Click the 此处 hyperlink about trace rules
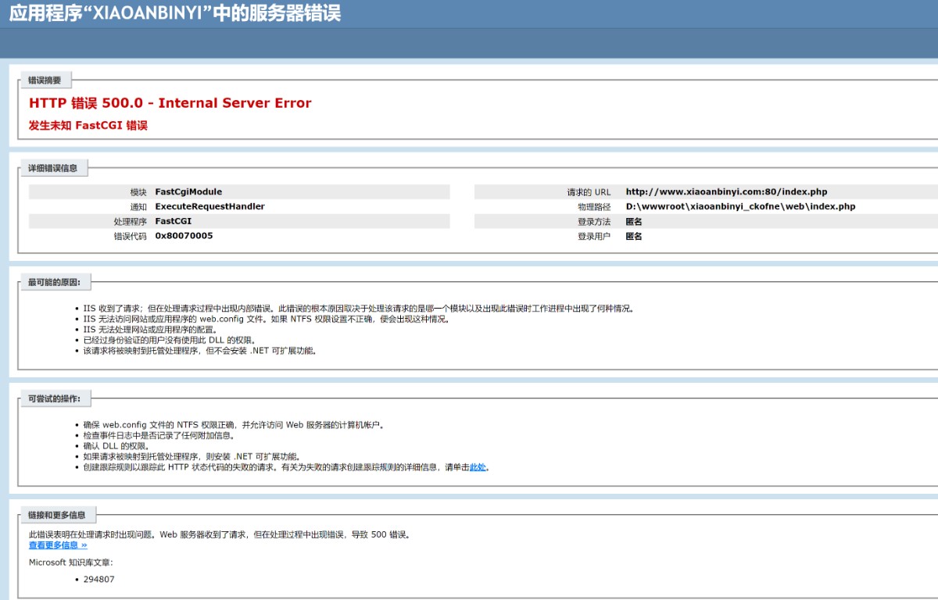Screen dimensions: 938x600 (x=478, y=467)
